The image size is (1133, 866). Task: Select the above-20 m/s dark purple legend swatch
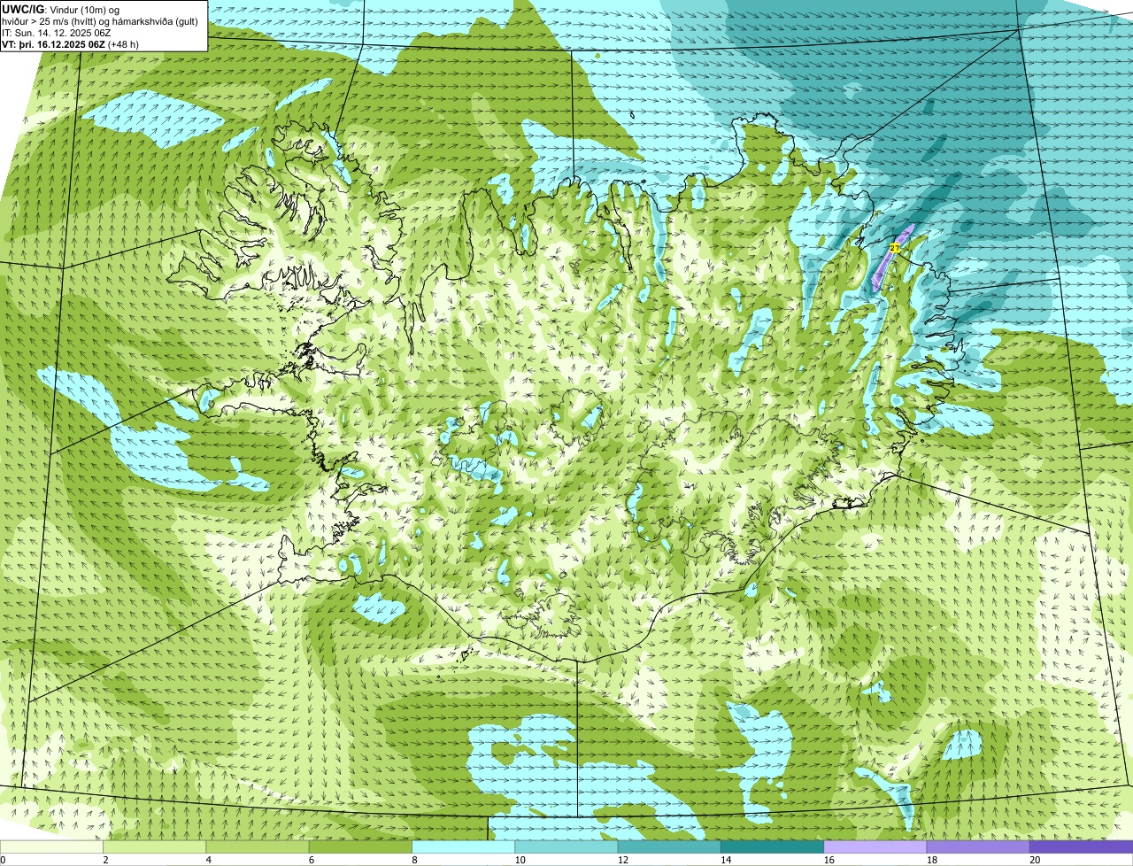point(1081,847)
